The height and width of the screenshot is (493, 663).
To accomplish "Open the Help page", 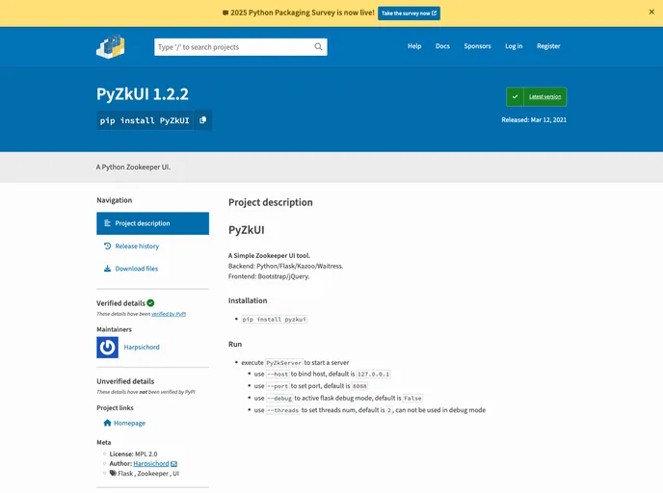I will [x=414, y=46].
